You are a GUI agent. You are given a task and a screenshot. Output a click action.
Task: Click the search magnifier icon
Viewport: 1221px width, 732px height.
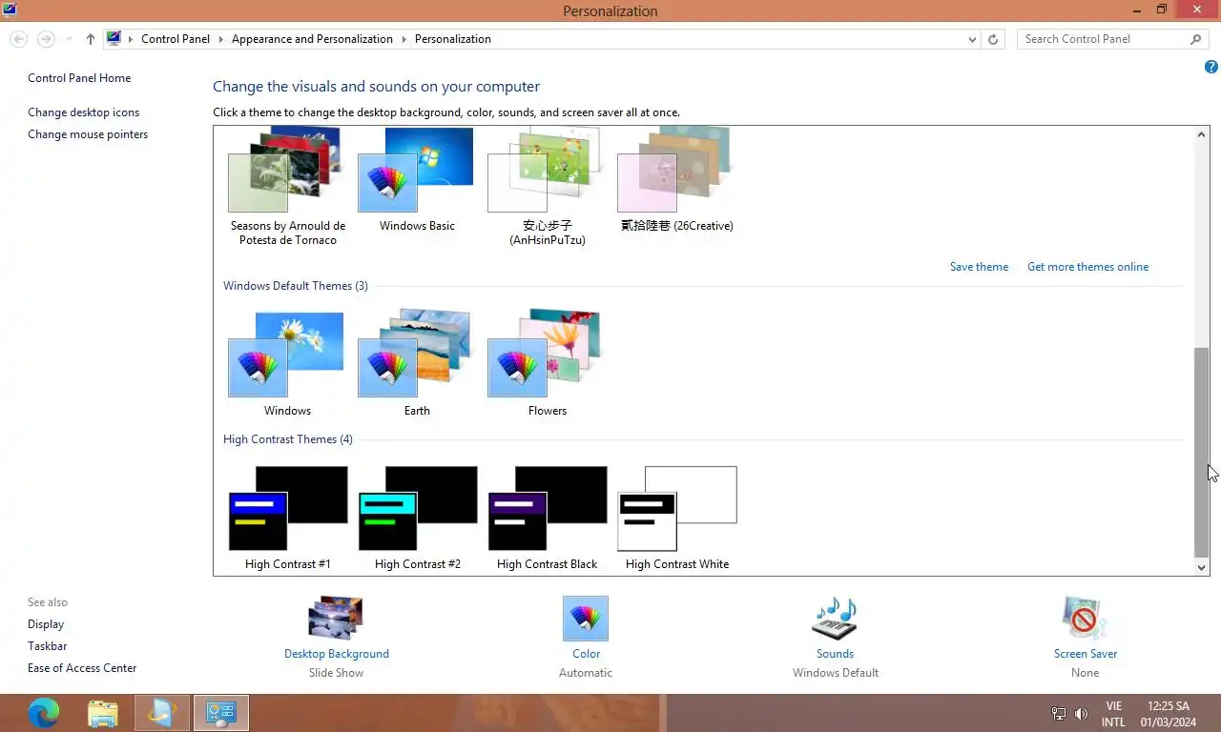(x=1195, y=39)
